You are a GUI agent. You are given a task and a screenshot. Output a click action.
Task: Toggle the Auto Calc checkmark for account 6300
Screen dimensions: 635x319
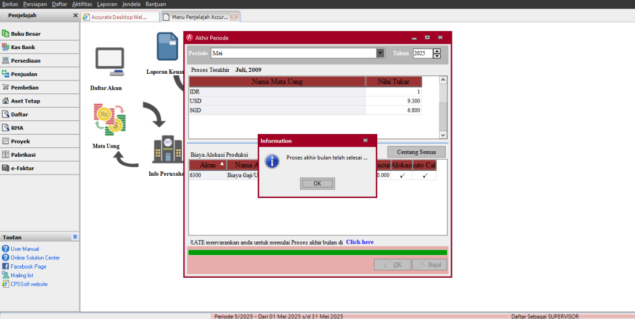tap(425, 175)
